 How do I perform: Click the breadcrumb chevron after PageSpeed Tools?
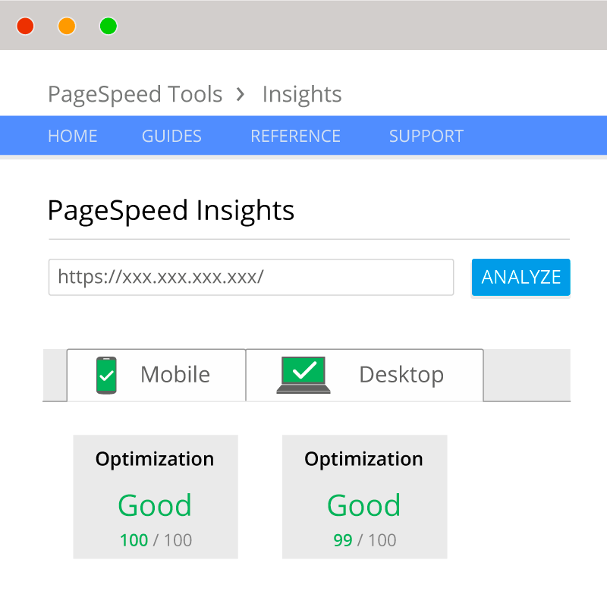[x=241, y=94]
